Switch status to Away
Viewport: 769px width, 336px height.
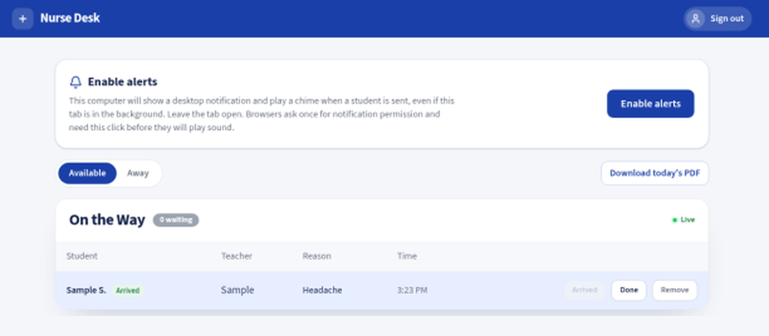(138, 173)
